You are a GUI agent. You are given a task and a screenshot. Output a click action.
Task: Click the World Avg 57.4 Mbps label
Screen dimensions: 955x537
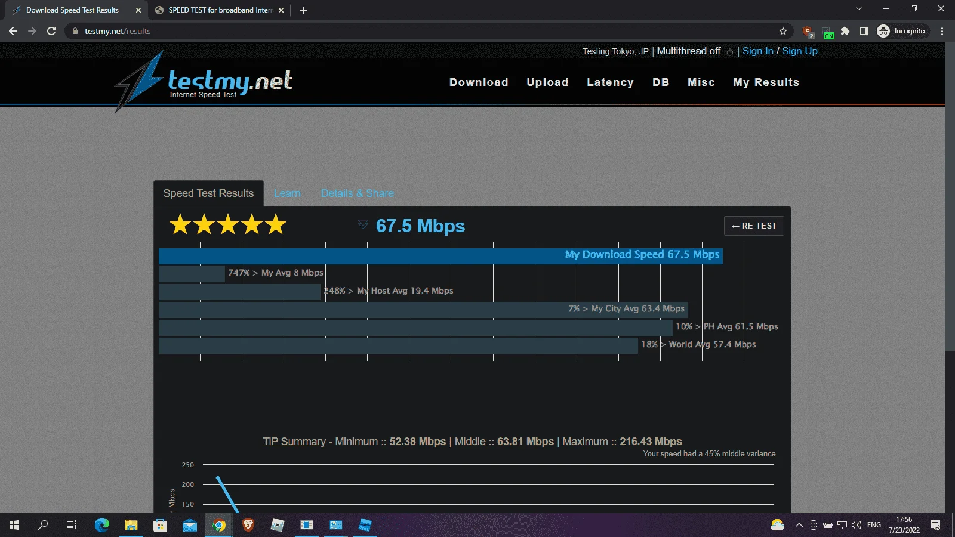point(698,344)
